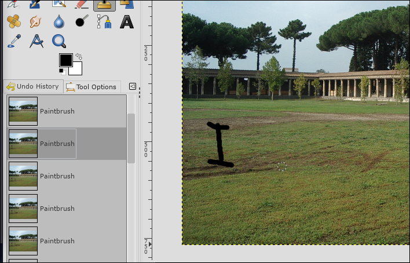Open the black foreground color swatch
This screenshot has height=263, width=410.
click(x=65, y=60)
